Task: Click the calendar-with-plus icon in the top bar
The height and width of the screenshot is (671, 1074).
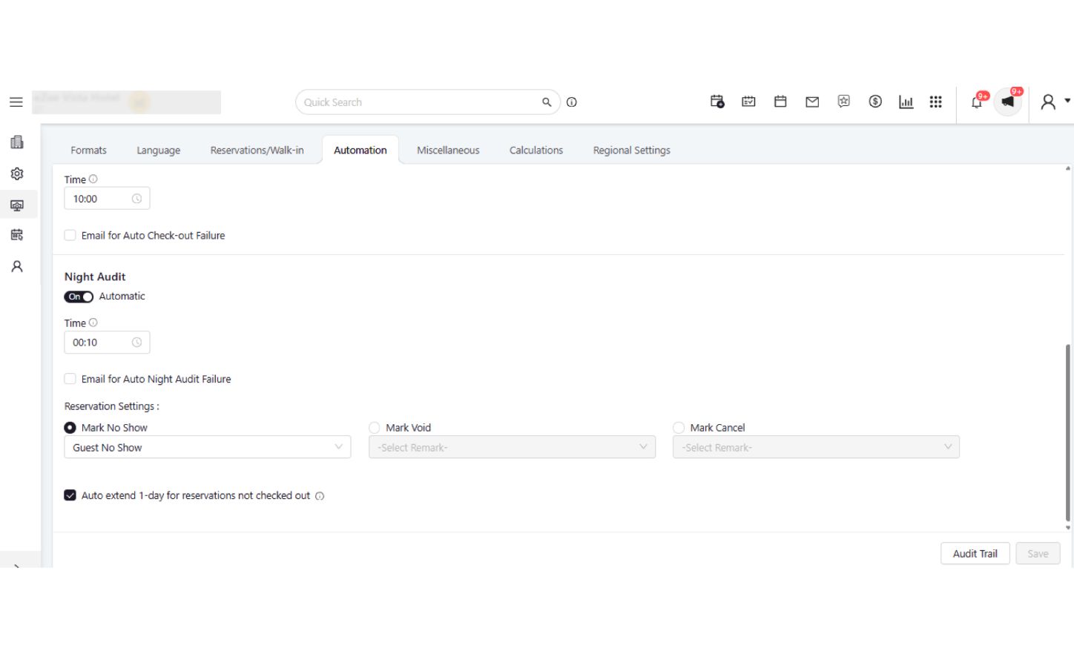Action: click(717, 102)
